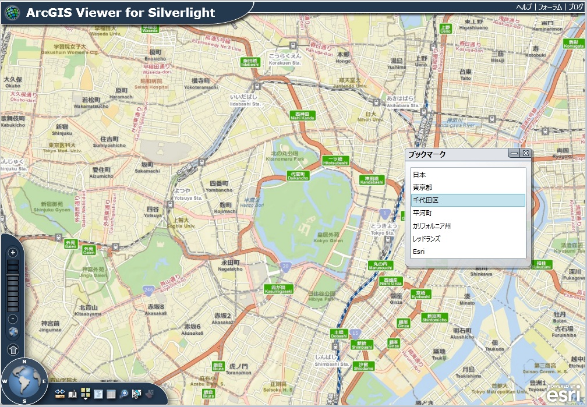587x407 pixels.
Task: Collapse navigation with up arrow button
Action: pyautogui.click(x=13, y=349)
